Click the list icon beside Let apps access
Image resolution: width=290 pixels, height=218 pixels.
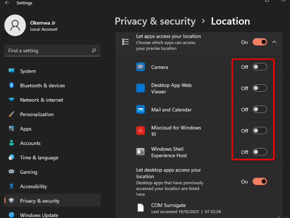125,42
